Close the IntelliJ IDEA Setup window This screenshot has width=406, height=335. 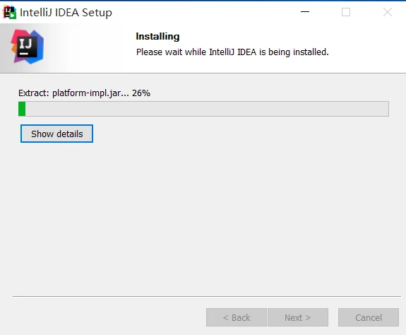point(388,12)
